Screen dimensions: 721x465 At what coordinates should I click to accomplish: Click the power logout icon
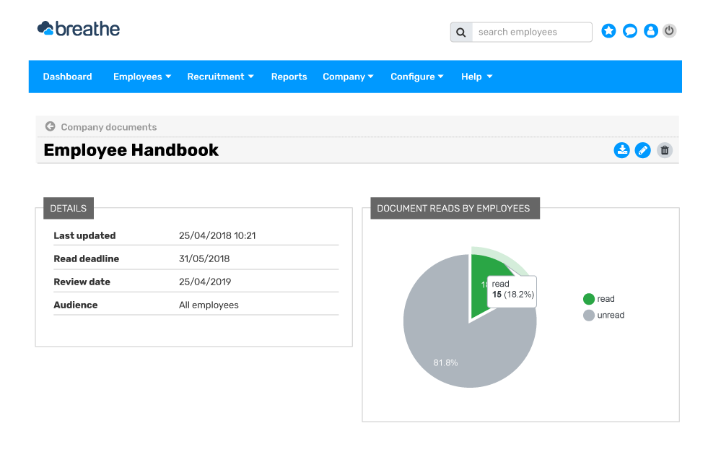[670, 31]
